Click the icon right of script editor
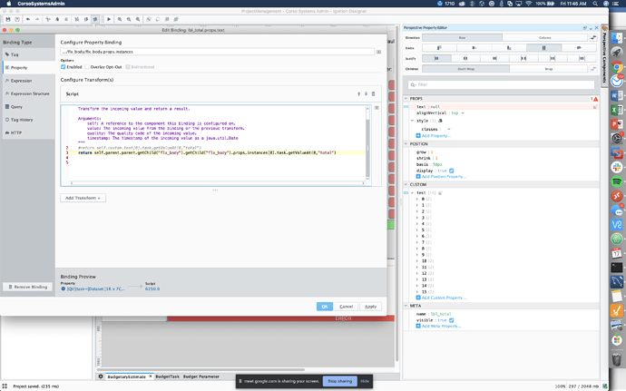 pos(377,108)
